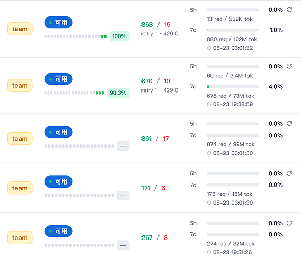The height and width of the screenshot is (257, 301).
Task: Click the red failure count 17
Action: [166, 138]
